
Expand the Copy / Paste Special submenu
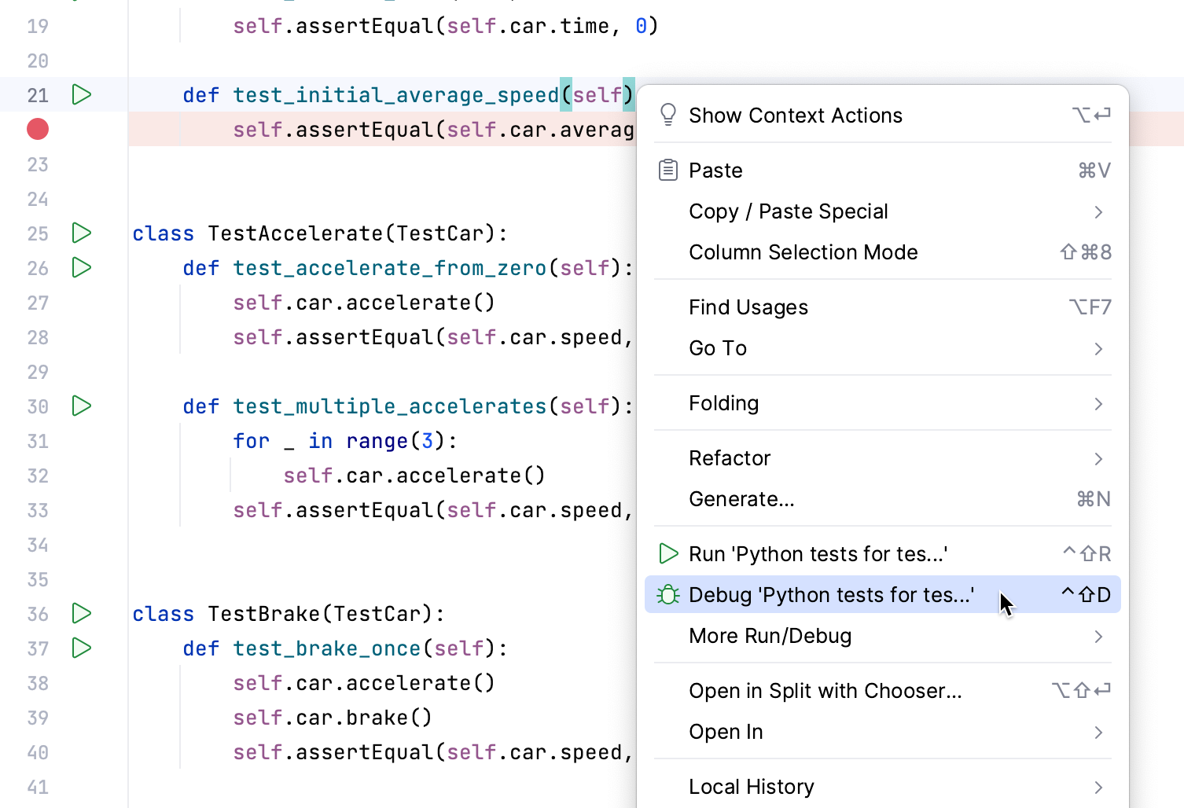[x=789, y=211]
